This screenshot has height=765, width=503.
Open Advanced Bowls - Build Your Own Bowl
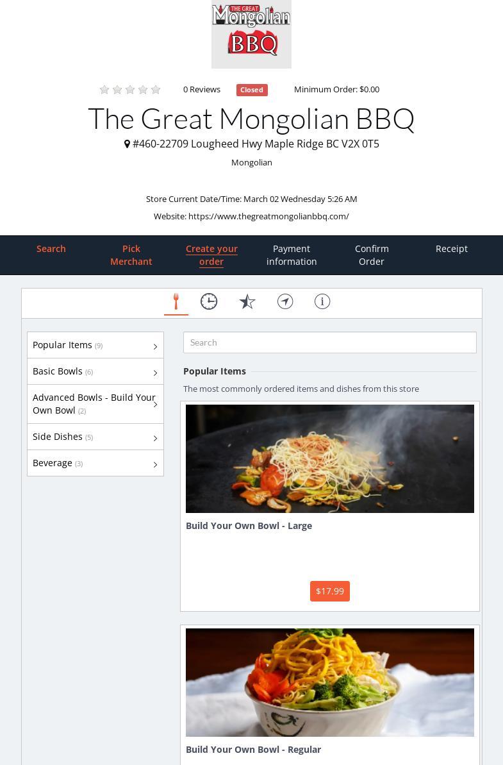pos(95,404)
